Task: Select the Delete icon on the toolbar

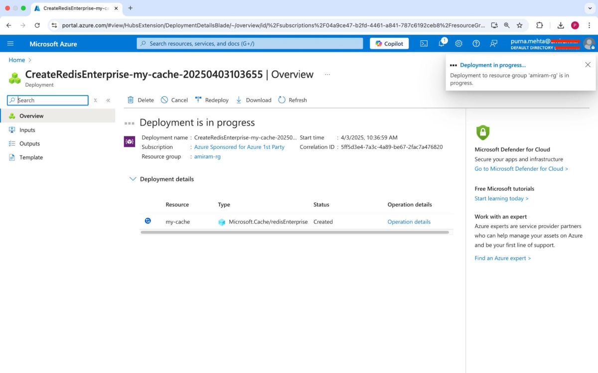Action: pos(140,100)
